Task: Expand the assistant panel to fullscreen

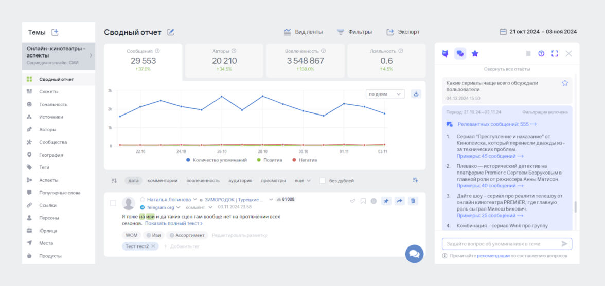Action: click(555, 53)
